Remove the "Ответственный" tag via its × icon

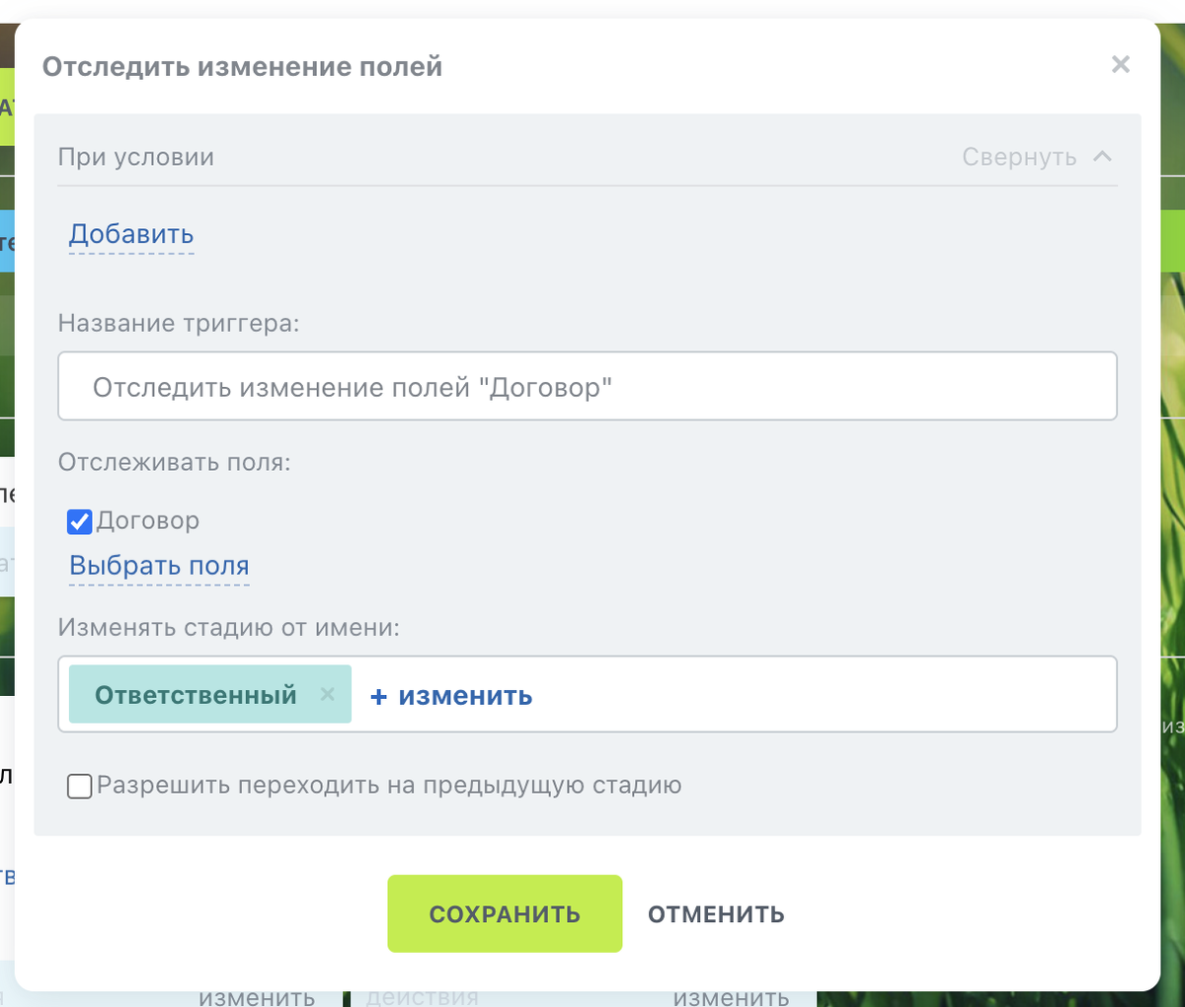tap(327, 694)
